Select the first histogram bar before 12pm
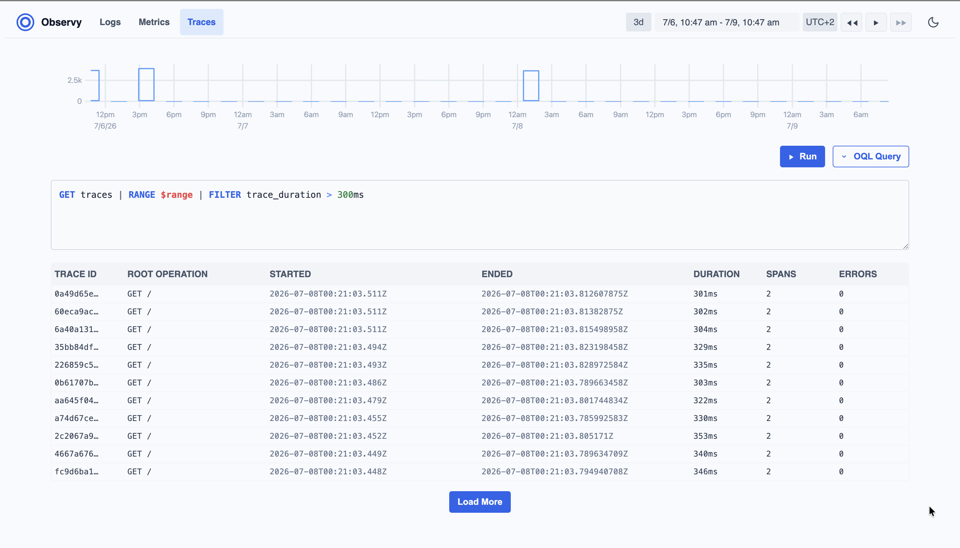This screenshot has height=548, width=960. [x=95, y=85]
